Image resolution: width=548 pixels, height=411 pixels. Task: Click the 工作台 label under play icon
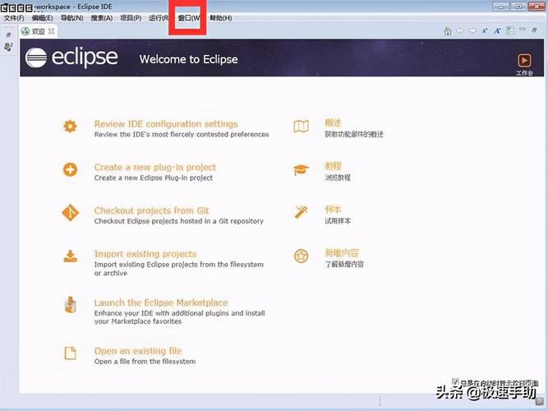pos(524,73)
